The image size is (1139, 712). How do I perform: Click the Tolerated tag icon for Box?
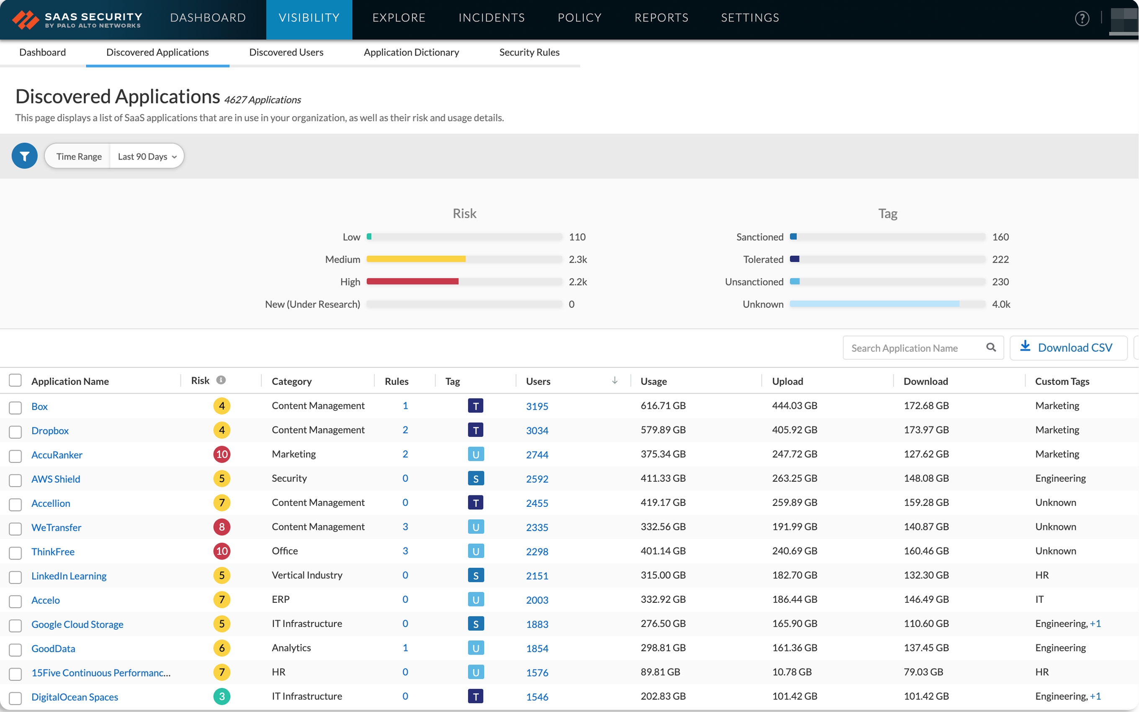pos(475,406)
